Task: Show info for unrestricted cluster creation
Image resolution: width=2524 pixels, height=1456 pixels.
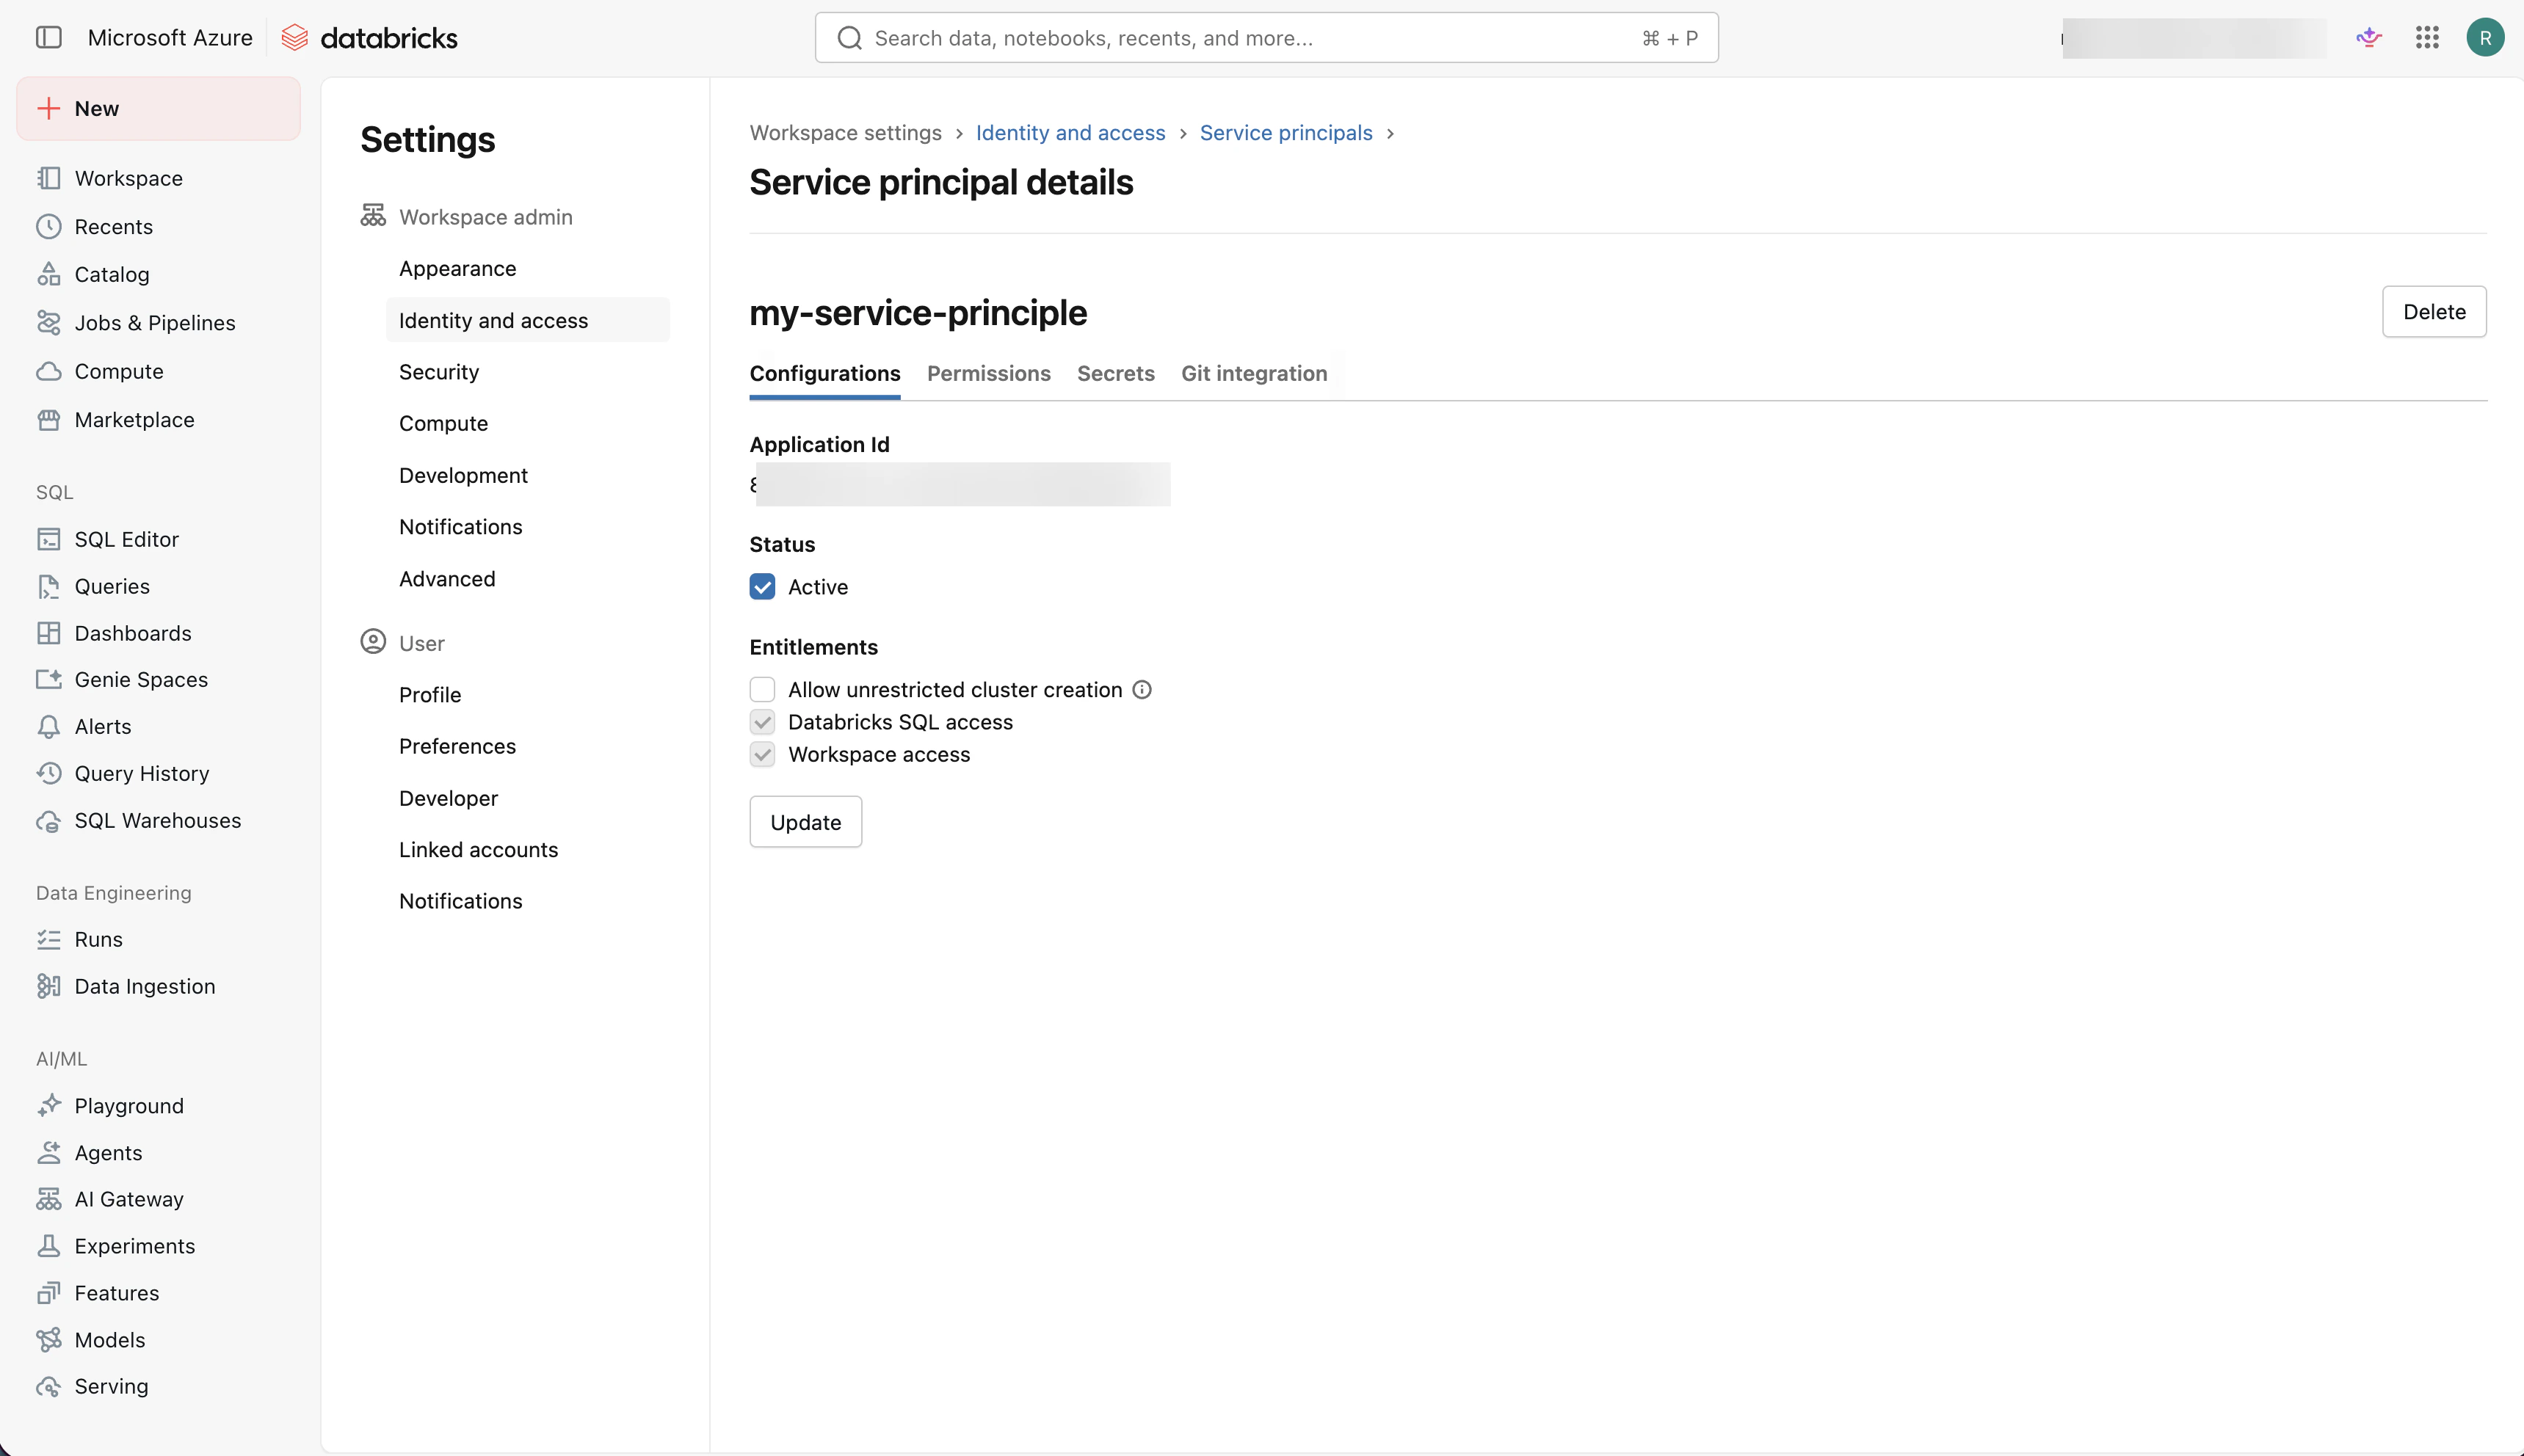Action: [1142, 689]
